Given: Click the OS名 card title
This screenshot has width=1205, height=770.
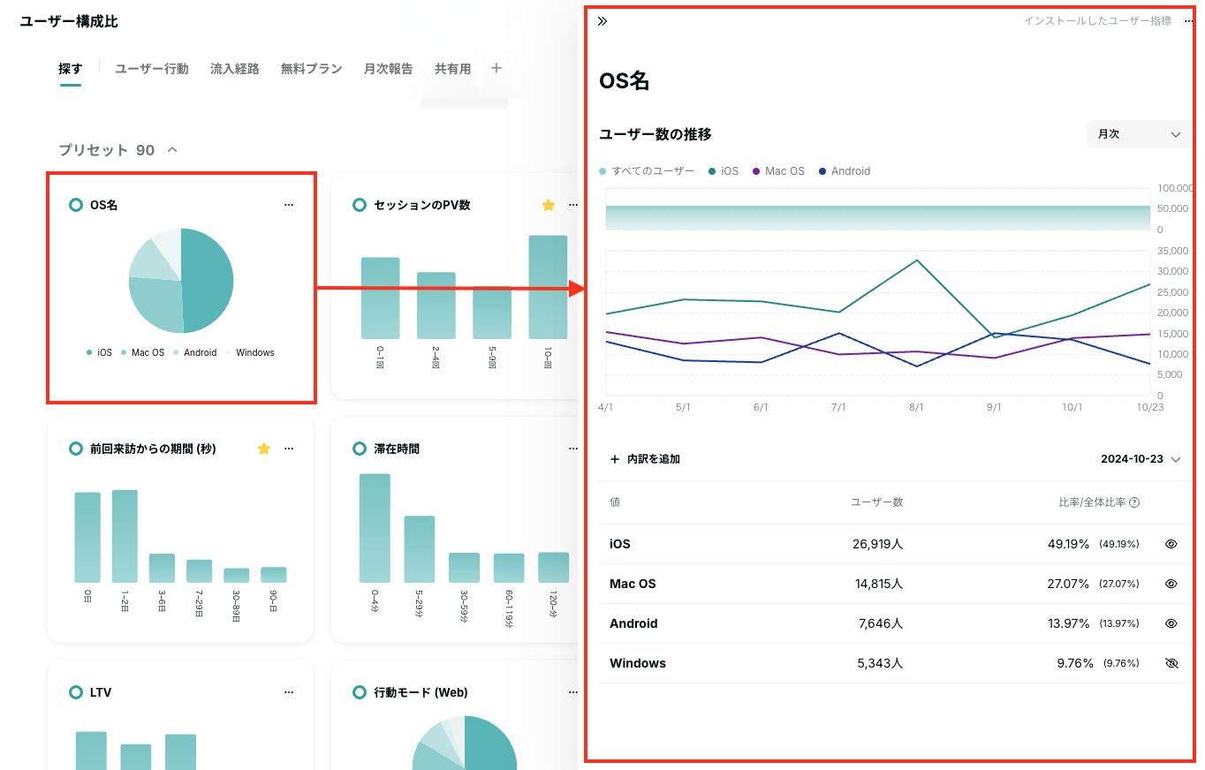Looking at the screenshot, I should point(103,205).
